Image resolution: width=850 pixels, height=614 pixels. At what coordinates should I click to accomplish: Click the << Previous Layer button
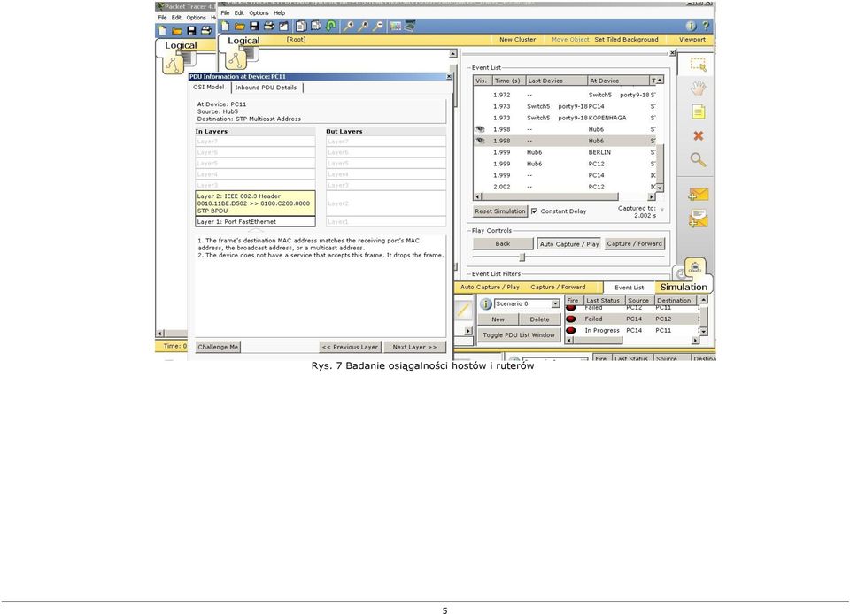(x=351, y=347)
